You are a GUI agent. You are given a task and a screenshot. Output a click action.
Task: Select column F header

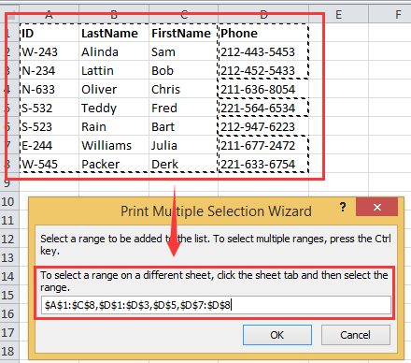point(398,14)
